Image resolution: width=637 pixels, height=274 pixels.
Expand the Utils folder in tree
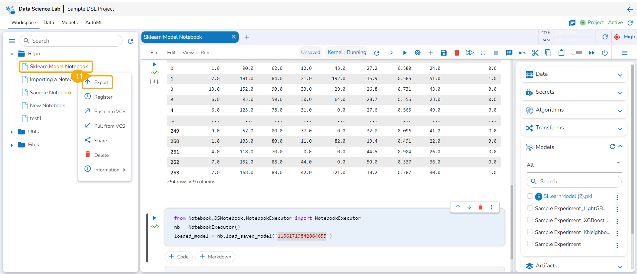click(12, 132)
